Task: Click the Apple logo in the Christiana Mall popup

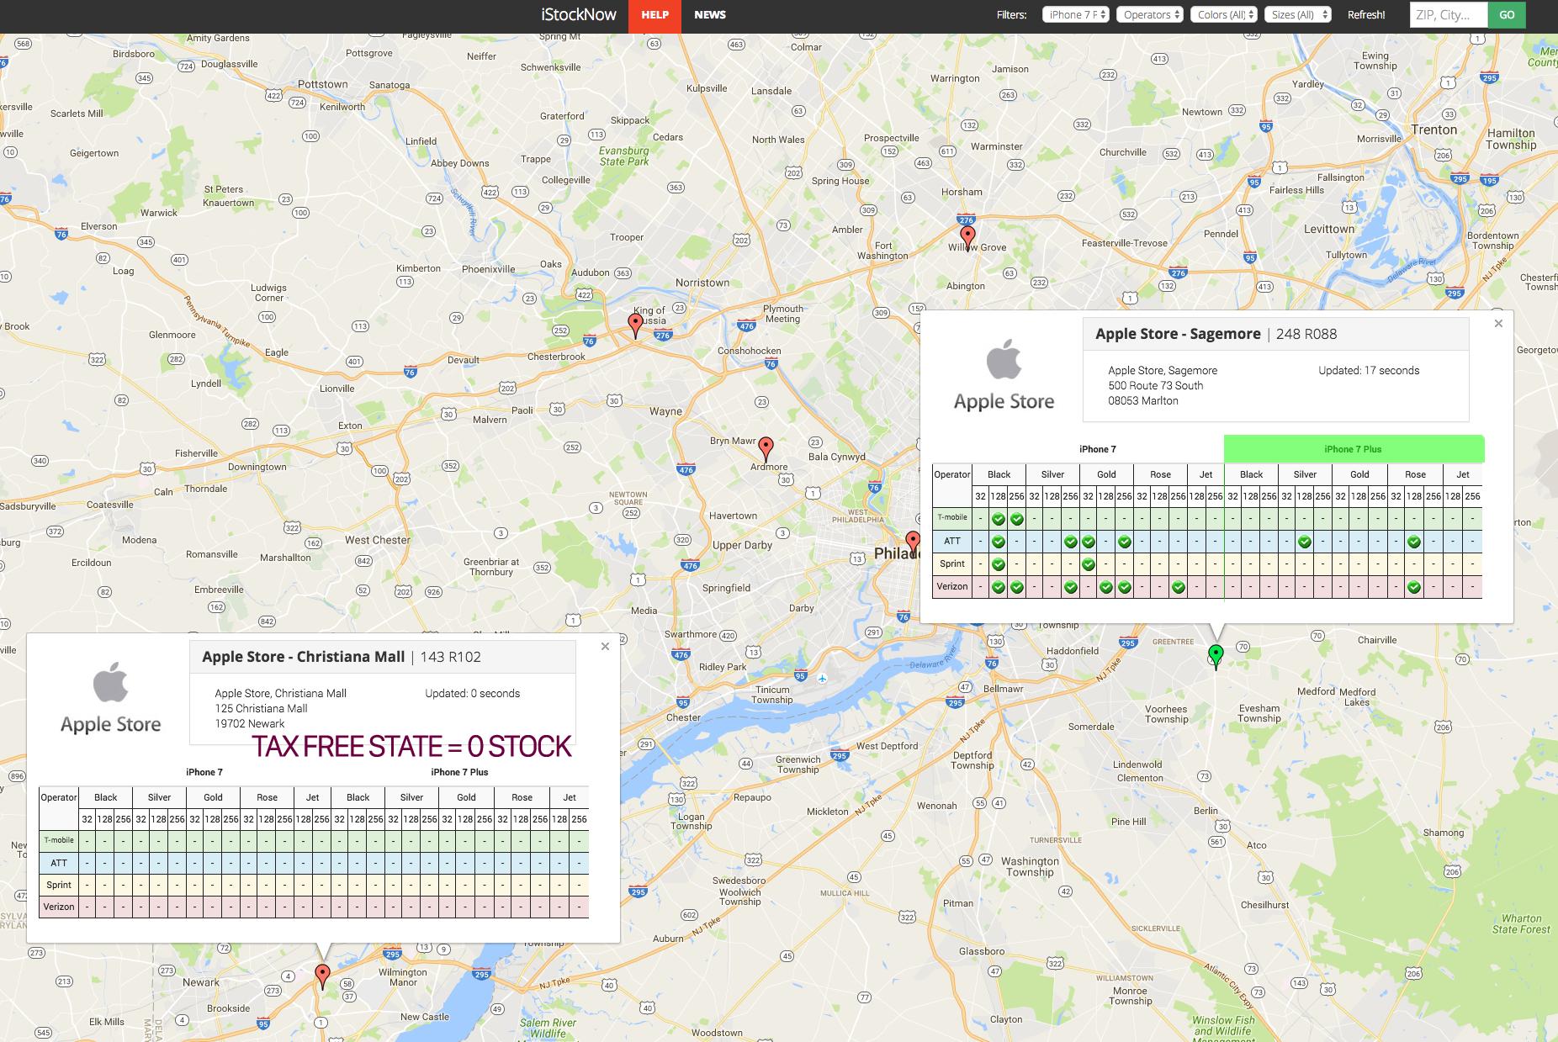Action: [x=110, y=682]
